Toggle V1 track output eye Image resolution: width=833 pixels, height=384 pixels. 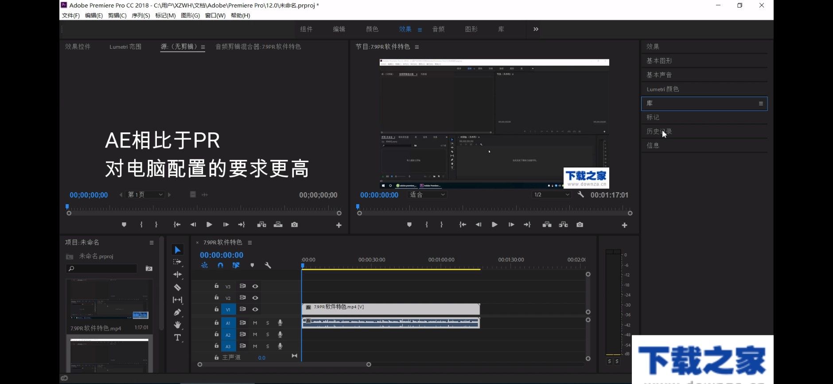[x=255, y=309]
